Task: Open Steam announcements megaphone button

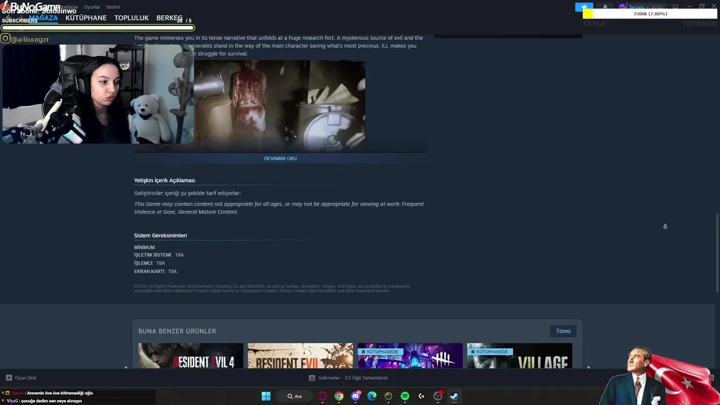Action: (x=584, y=7)
